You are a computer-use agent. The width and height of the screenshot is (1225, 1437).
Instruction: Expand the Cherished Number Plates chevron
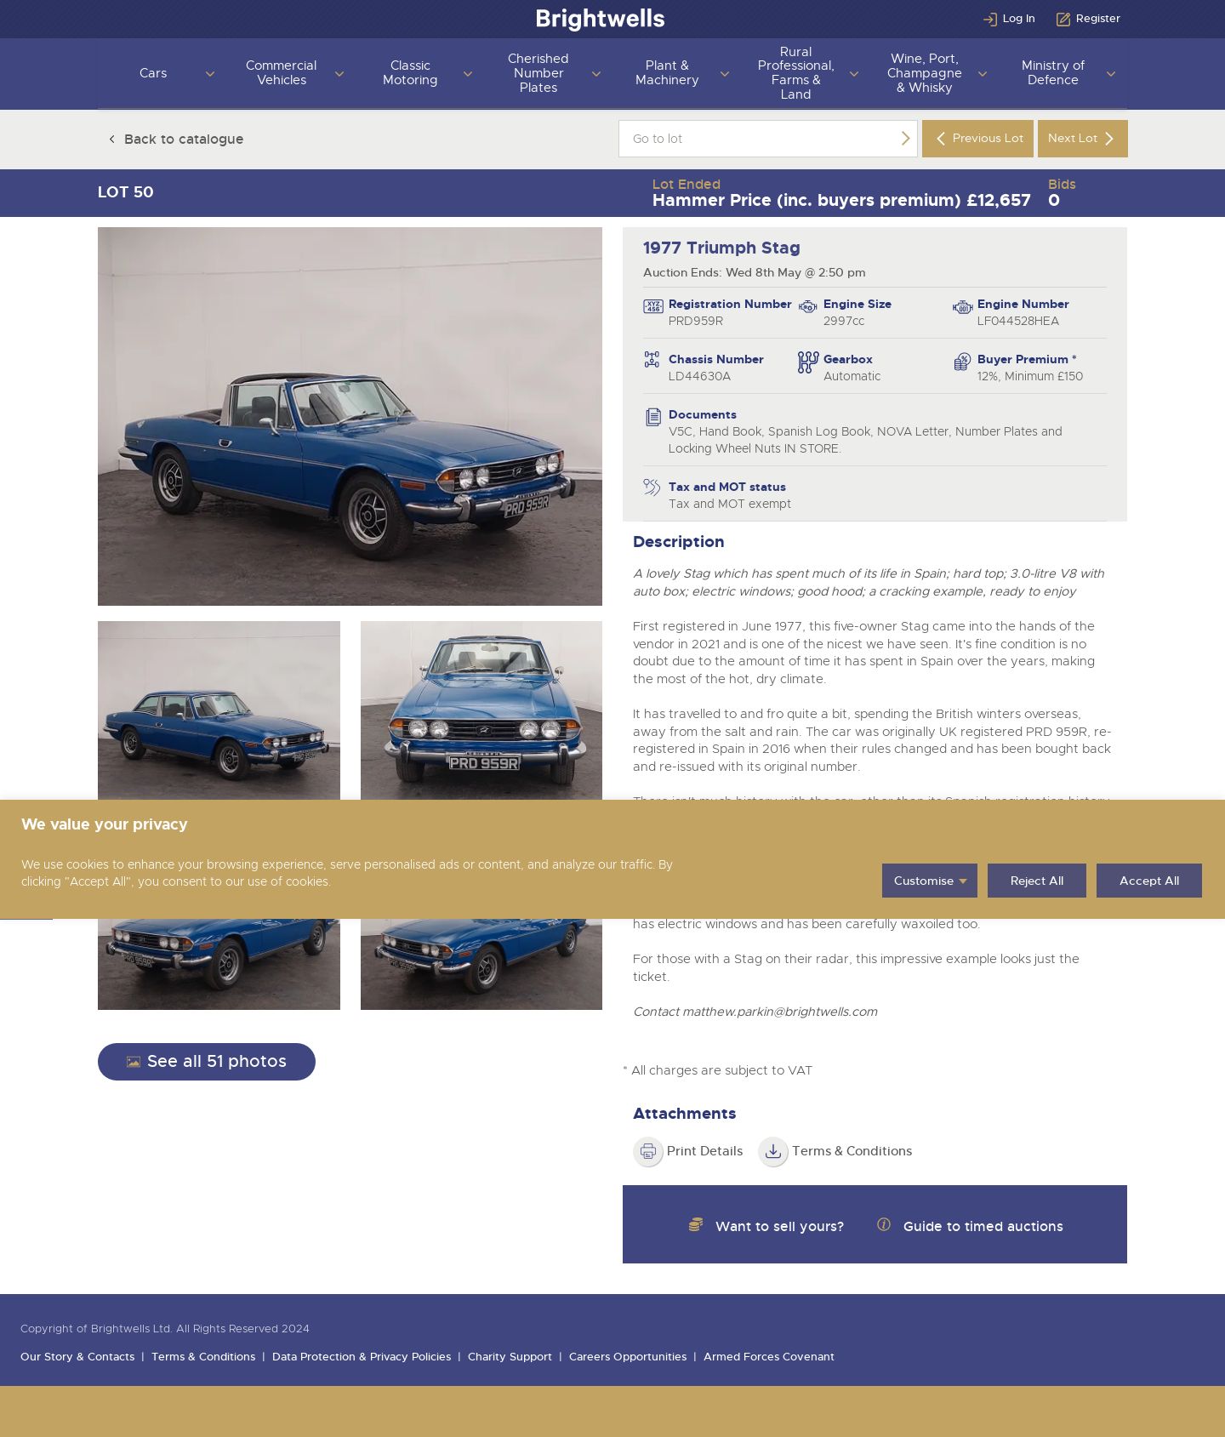click(x=596, y=74)
